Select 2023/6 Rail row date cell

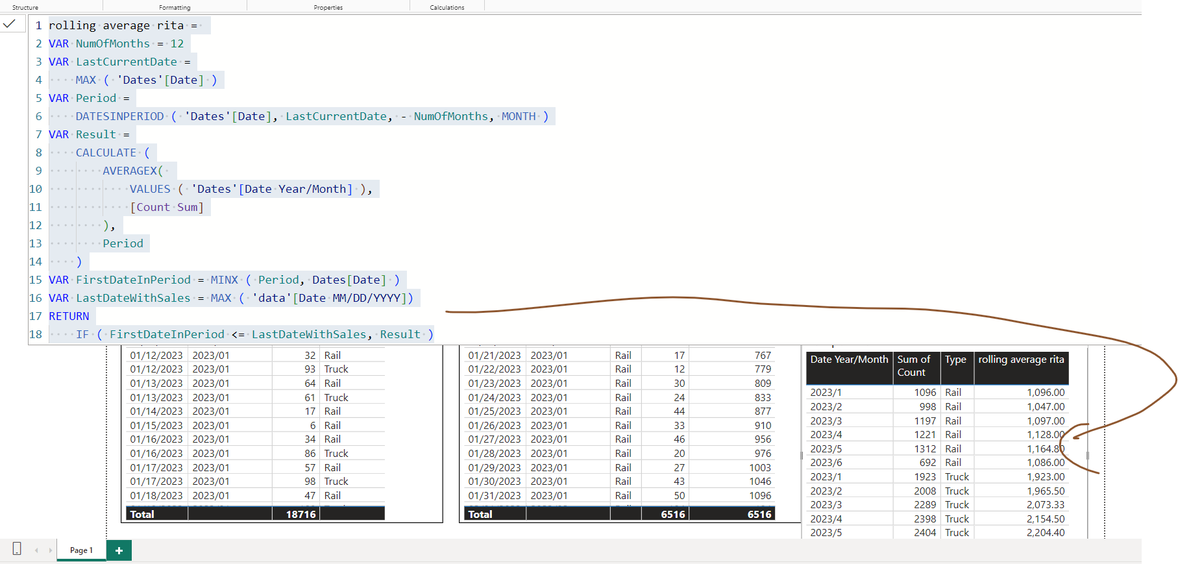coord(826,463)
